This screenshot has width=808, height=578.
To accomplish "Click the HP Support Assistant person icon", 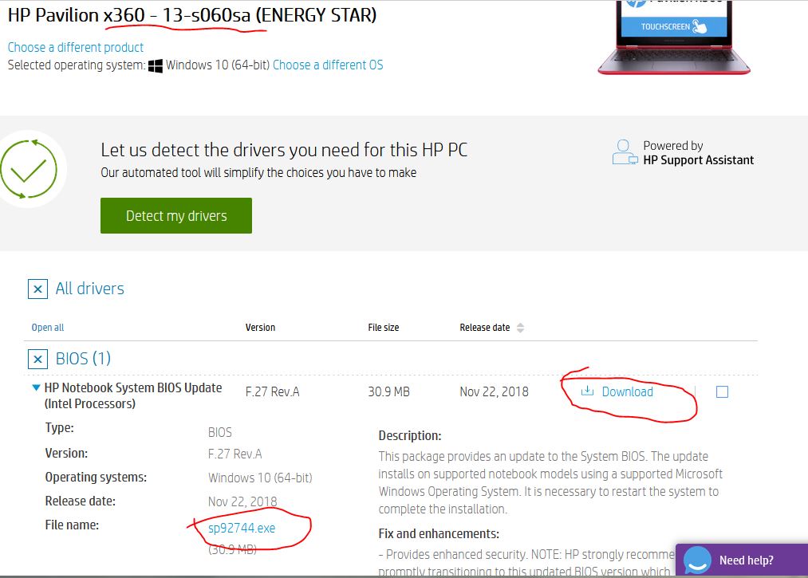I will [x=625, y=152].
